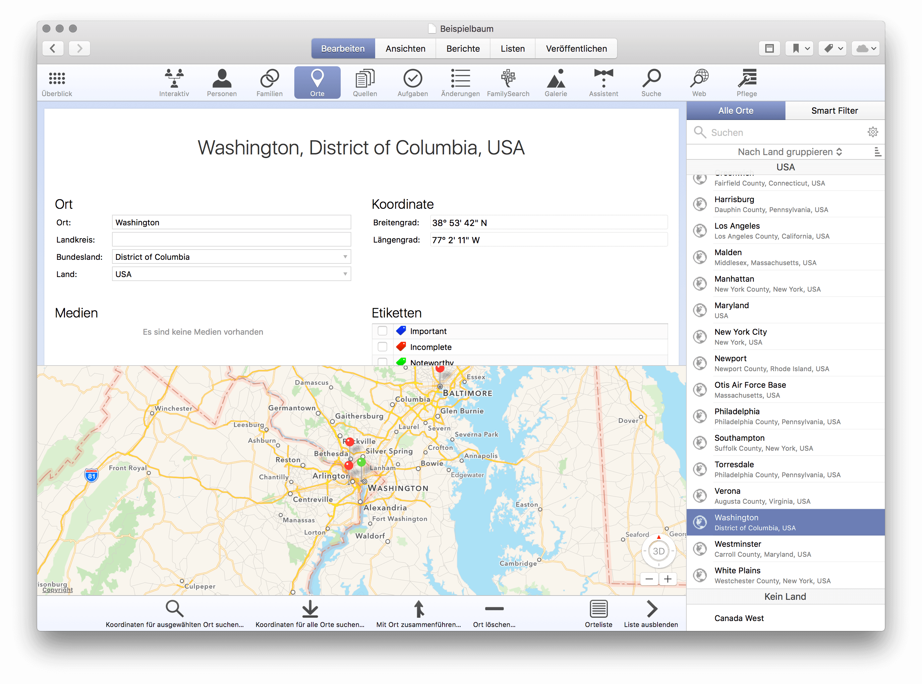922x684 pixels.
Task: Expand the Bundesland dropdown arrow
Action: pos(345,257)
